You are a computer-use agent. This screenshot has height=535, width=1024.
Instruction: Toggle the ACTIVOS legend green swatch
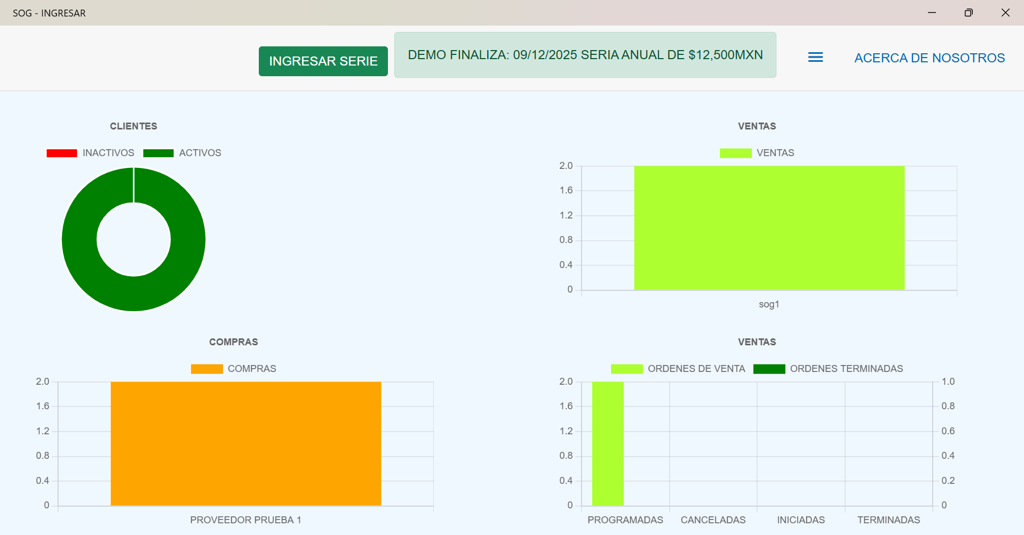158,153
